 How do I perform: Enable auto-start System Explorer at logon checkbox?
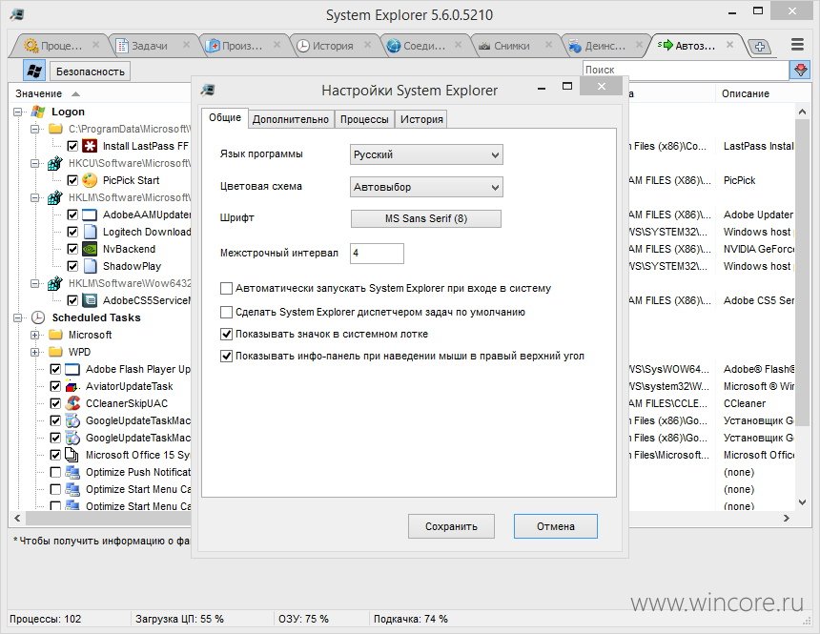coord(226,288)
